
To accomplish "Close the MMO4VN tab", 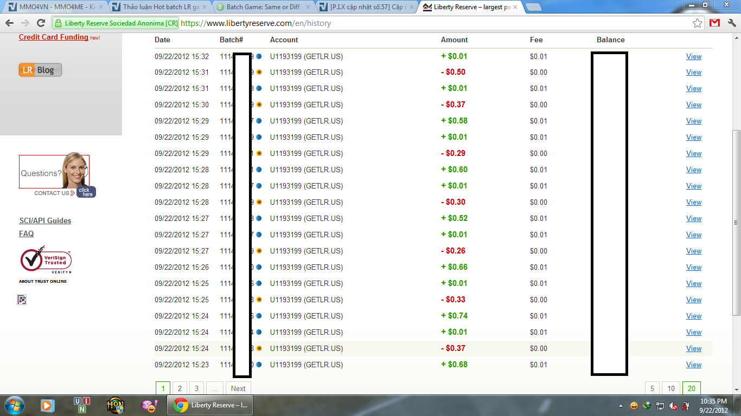I will point(101,7).
